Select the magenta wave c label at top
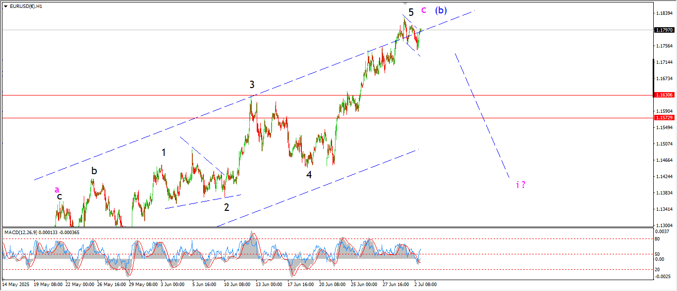The width and height of the screenshot is (677, 291). pos(424,9)
